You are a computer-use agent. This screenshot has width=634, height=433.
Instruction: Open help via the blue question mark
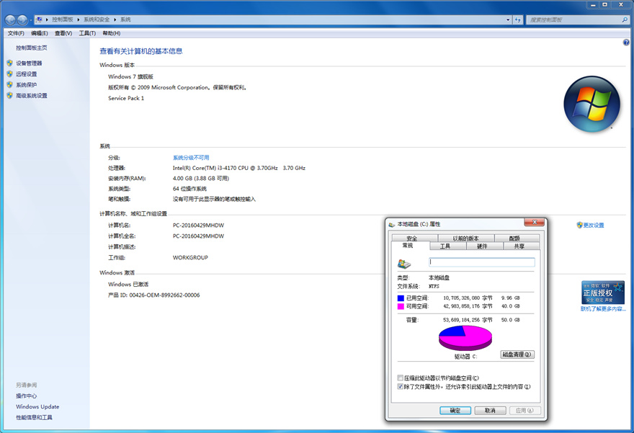(x=626, y=43)
